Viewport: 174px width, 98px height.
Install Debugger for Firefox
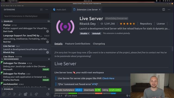coord(46,80)
